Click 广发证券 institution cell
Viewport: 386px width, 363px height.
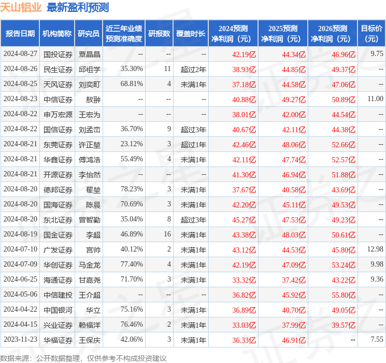pos(58,250)
